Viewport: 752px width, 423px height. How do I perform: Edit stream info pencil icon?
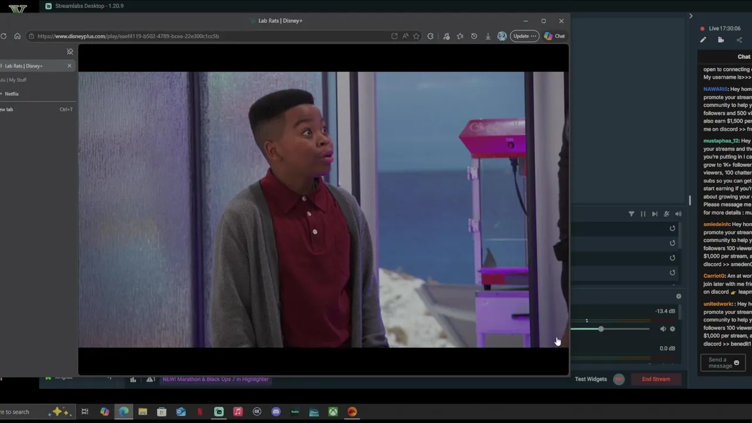click(703, 40)
